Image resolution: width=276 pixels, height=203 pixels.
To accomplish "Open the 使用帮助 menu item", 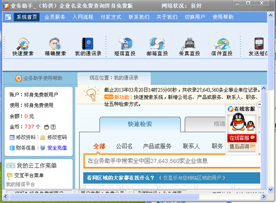I will (x=223, y=17).
